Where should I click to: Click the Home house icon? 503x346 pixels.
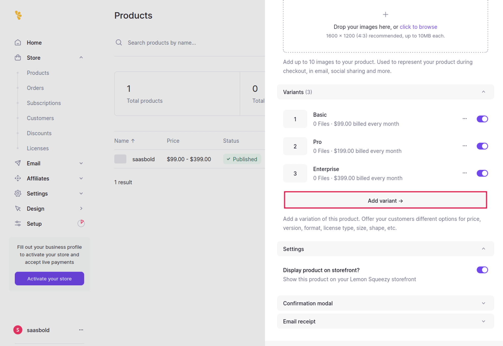click(x=18, y=43)
